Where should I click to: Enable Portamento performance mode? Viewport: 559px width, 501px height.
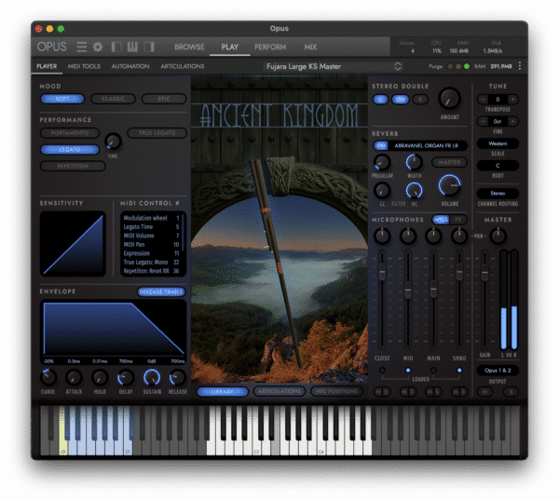[70, 133]
